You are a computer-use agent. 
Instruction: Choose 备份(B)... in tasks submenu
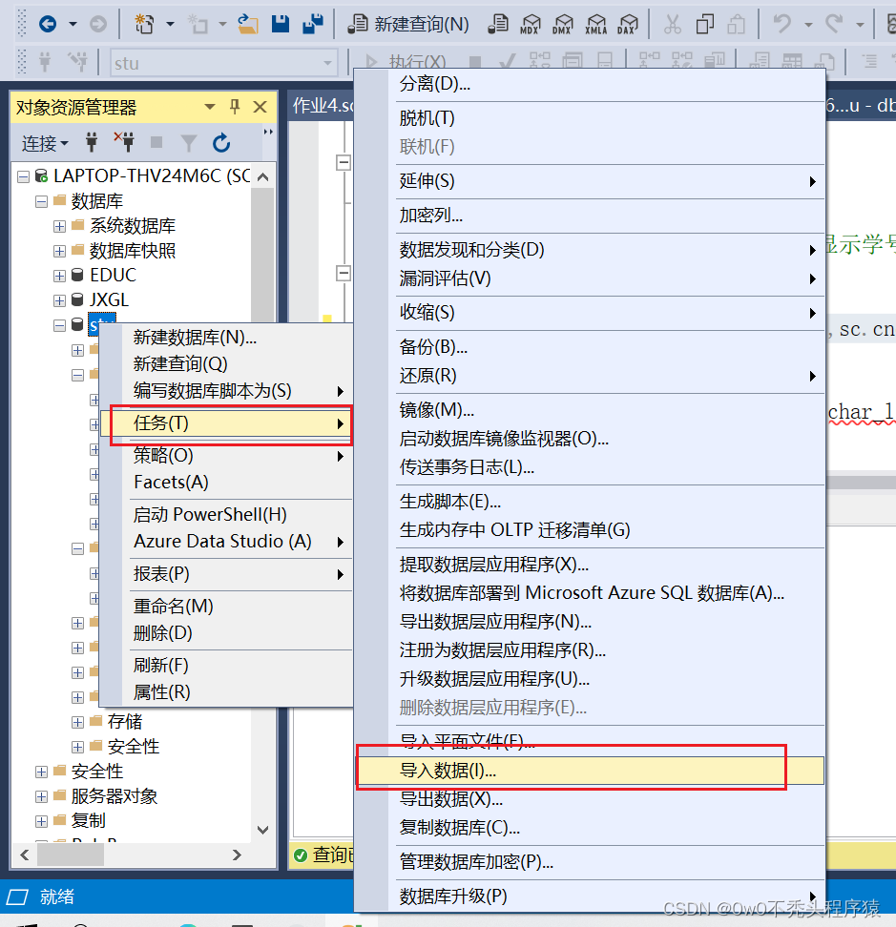(590, 347)
